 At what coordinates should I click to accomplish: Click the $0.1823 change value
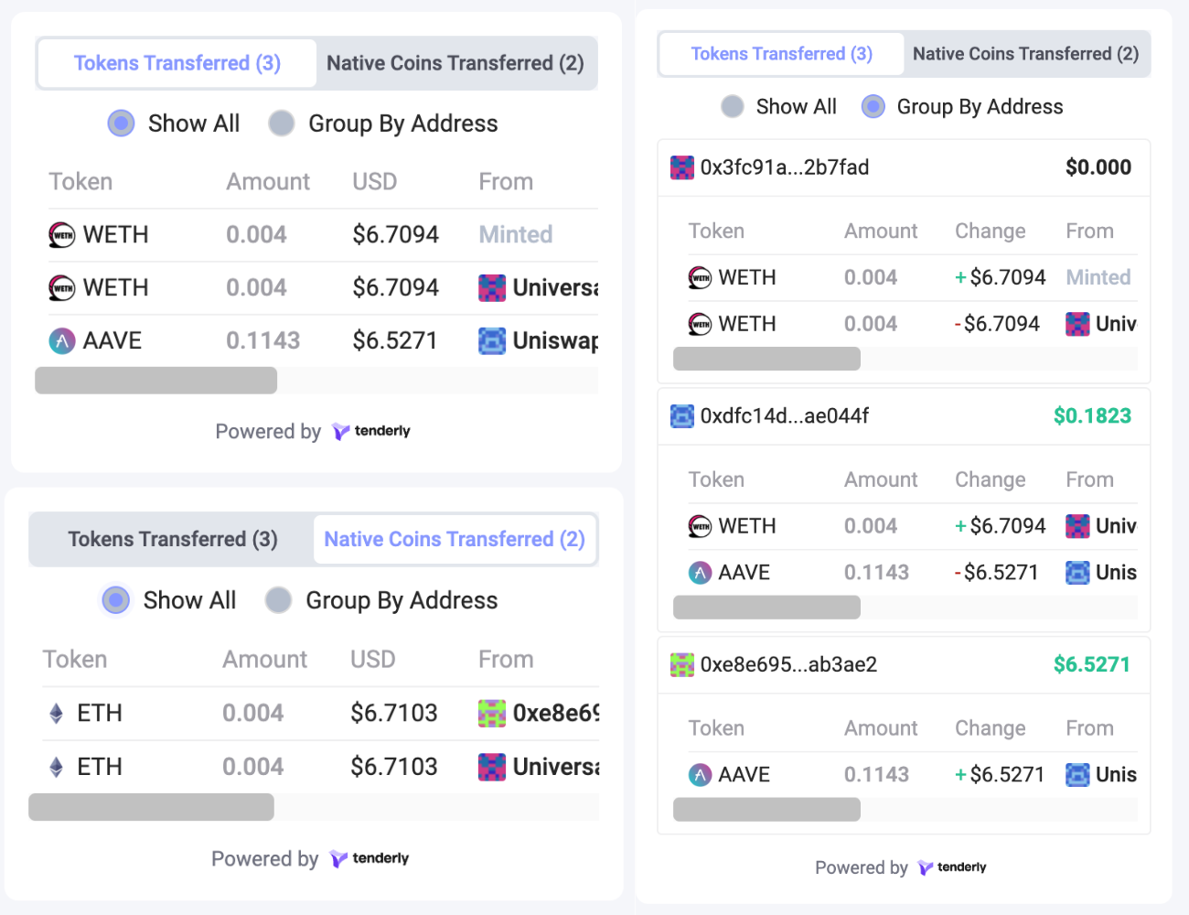(x=1092, y=415)
